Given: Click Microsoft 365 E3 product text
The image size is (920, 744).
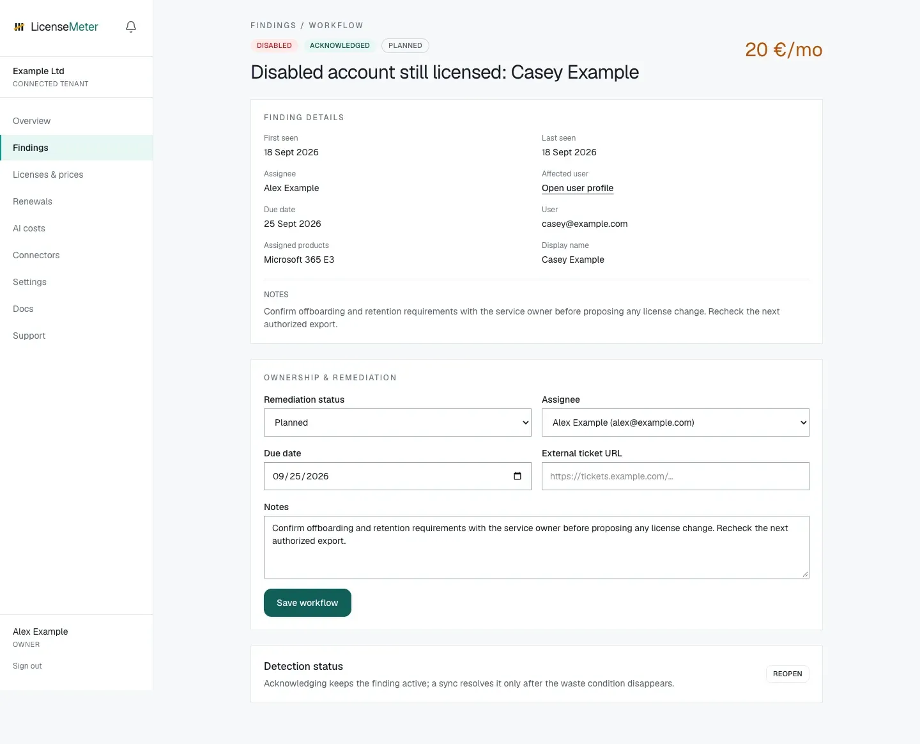Looking at the screenshot, I should coord(299,260).
